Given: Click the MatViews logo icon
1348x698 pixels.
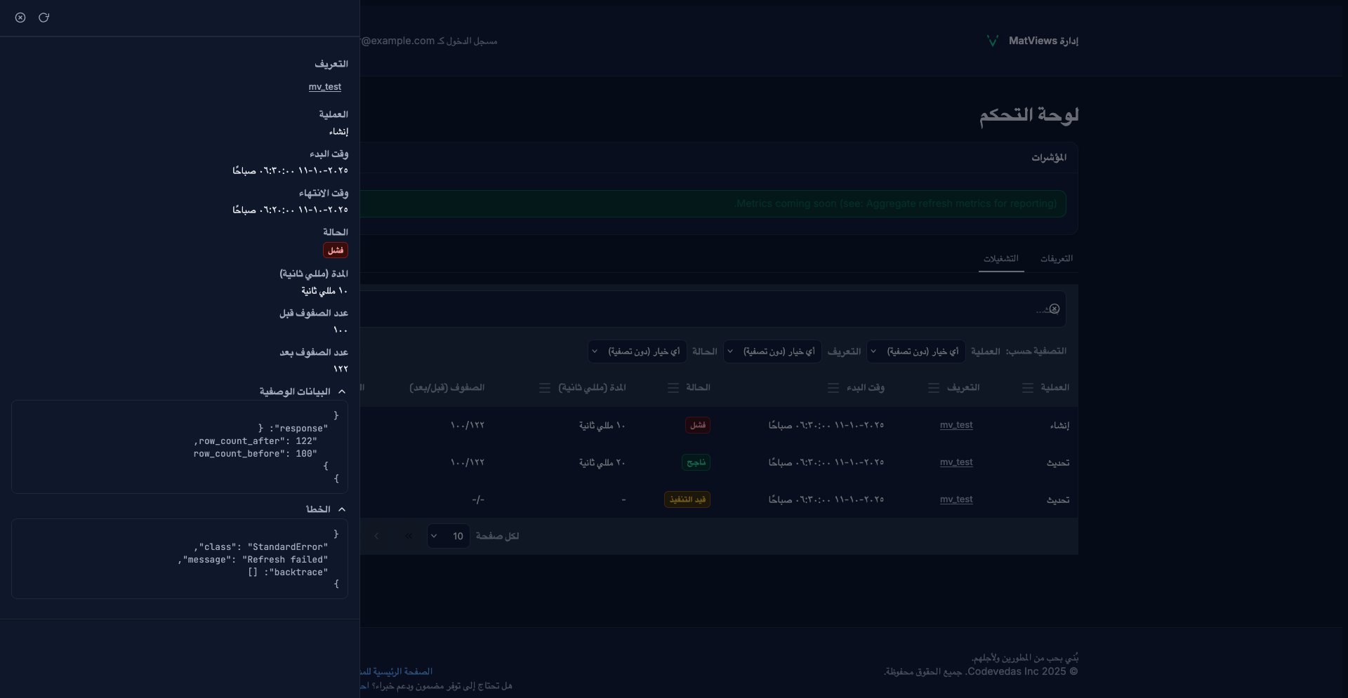Looking at the screenshot, I should [x=992, y=41].
